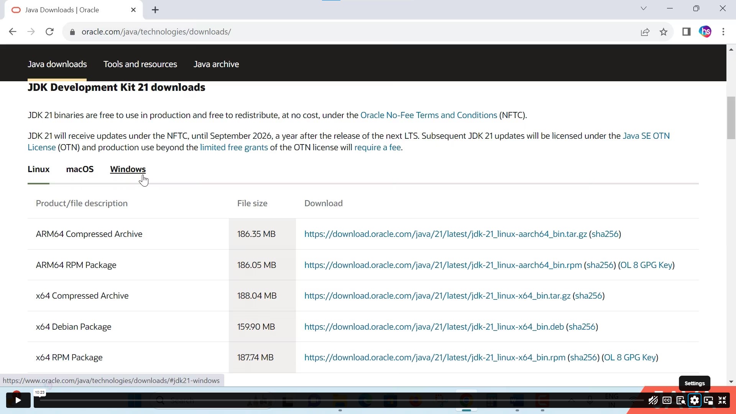Click the browser back navigation arrow
Viewport: 736px width, 414px height.
[12, 31]
